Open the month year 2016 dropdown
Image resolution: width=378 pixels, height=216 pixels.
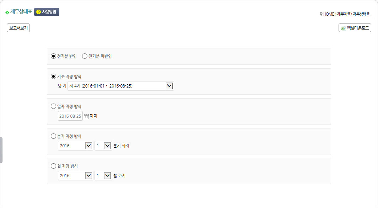tap(75, 176)
